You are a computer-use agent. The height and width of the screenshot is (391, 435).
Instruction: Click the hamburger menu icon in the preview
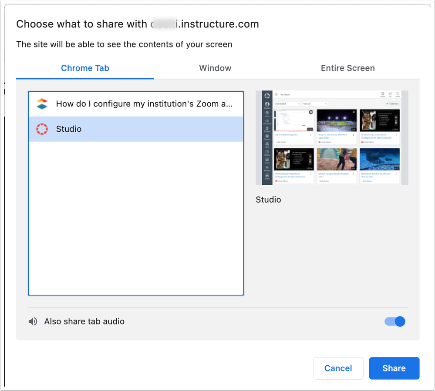[x=276, y=94]
